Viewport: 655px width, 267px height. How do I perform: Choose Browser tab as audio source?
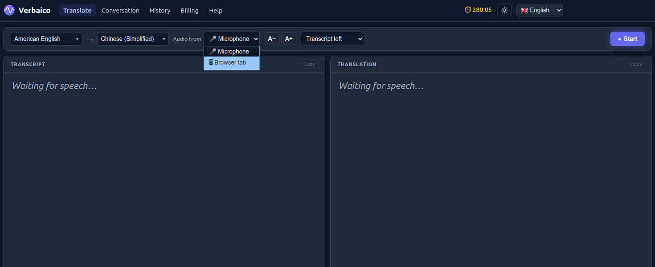(232, 63)
